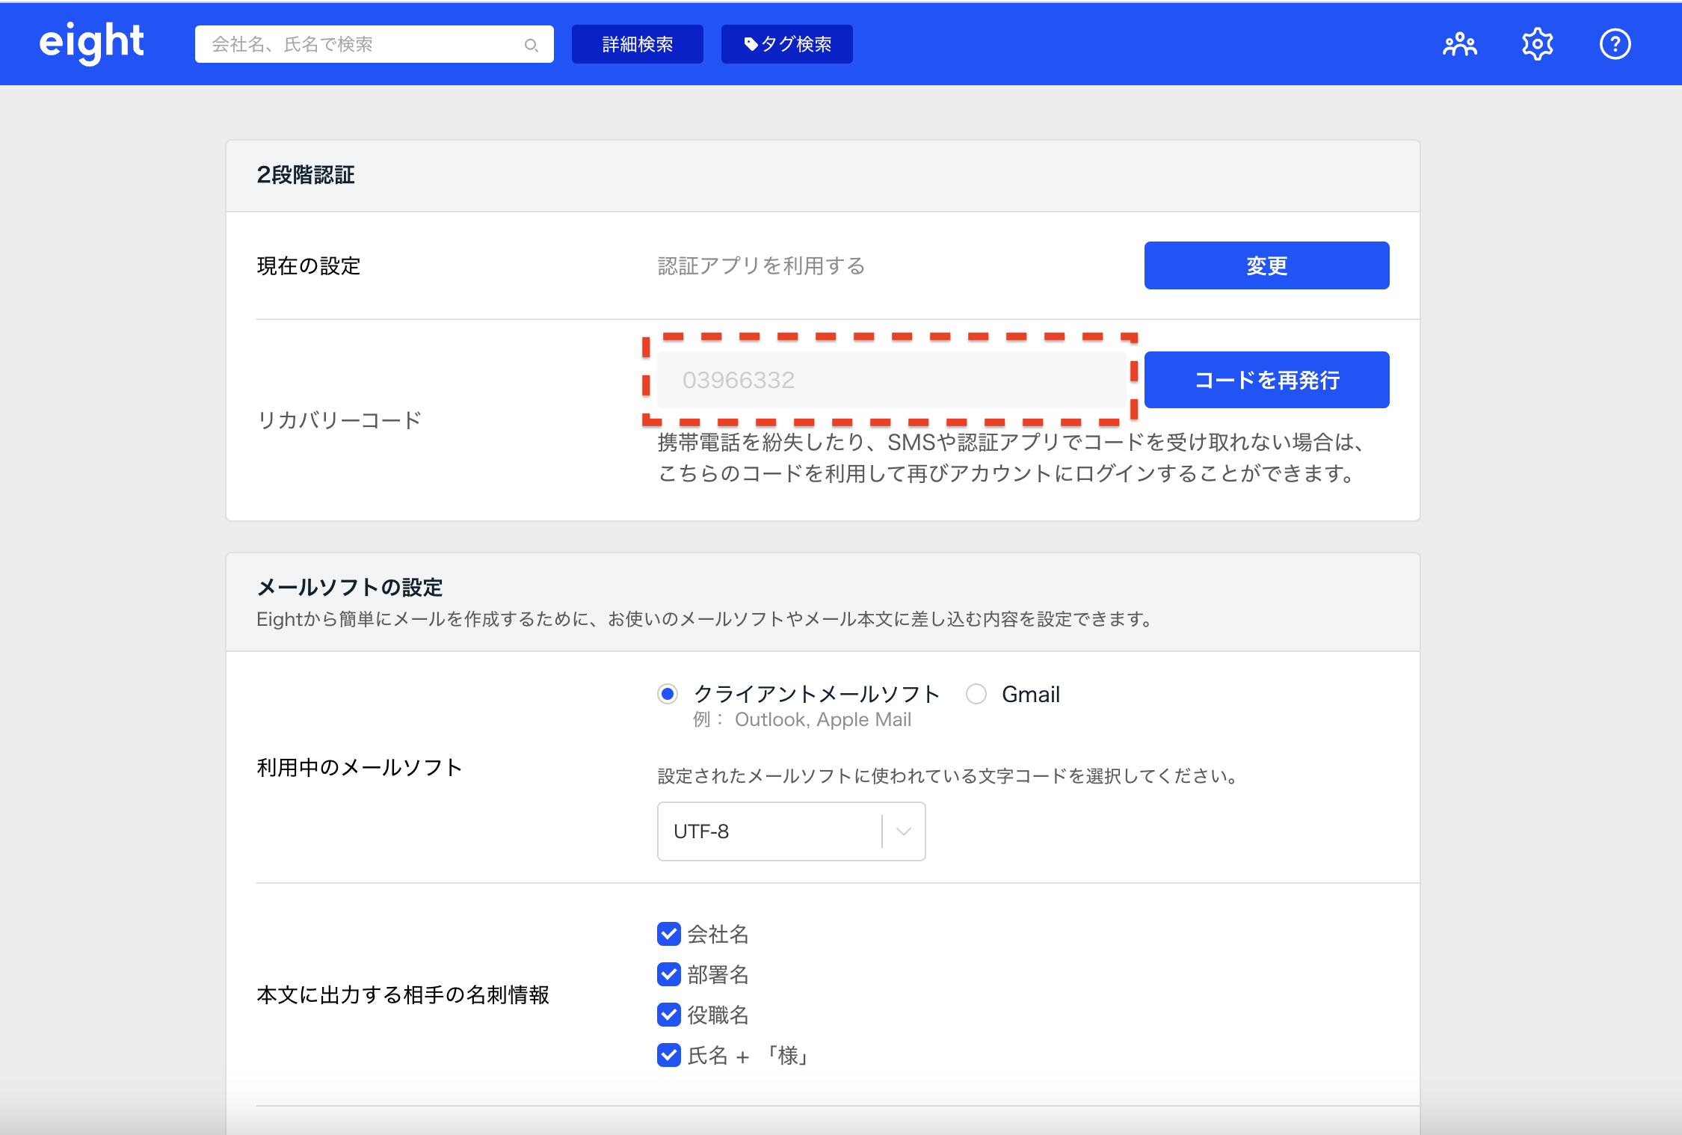This screenshot has width=1682, height=1135.
Task: Open the UTF-8 encoding dropdown
Action: [770, 831]
